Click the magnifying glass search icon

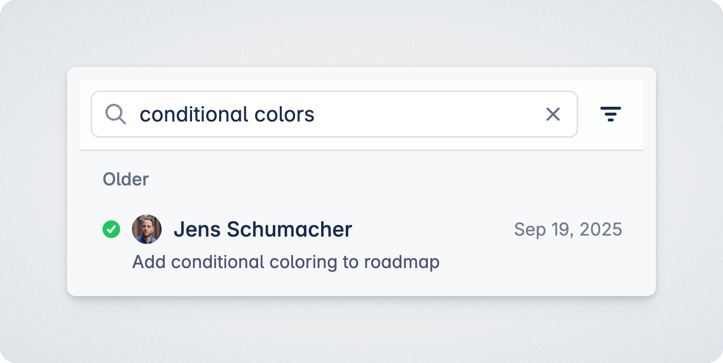tap(116, 115)
